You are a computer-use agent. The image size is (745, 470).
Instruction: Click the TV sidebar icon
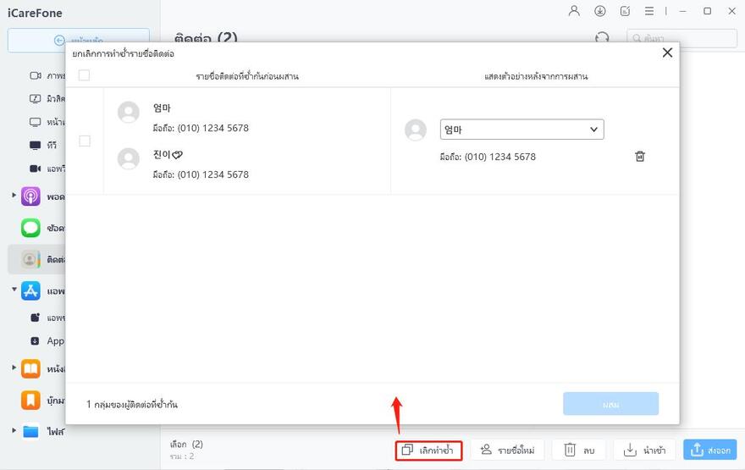(36, 145)
